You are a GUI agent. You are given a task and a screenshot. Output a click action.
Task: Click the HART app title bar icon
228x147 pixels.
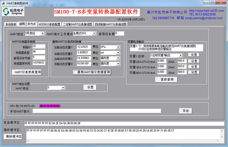[x=3, y=2]
